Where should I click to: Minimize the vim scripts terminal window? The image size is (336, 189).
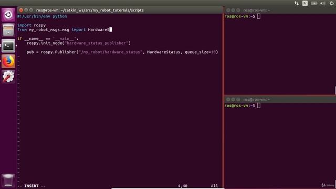(x=26, y=10)
